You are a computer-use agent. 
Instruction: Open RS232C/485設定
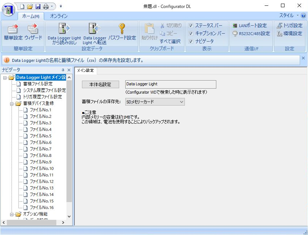click(x=251, y=33)
